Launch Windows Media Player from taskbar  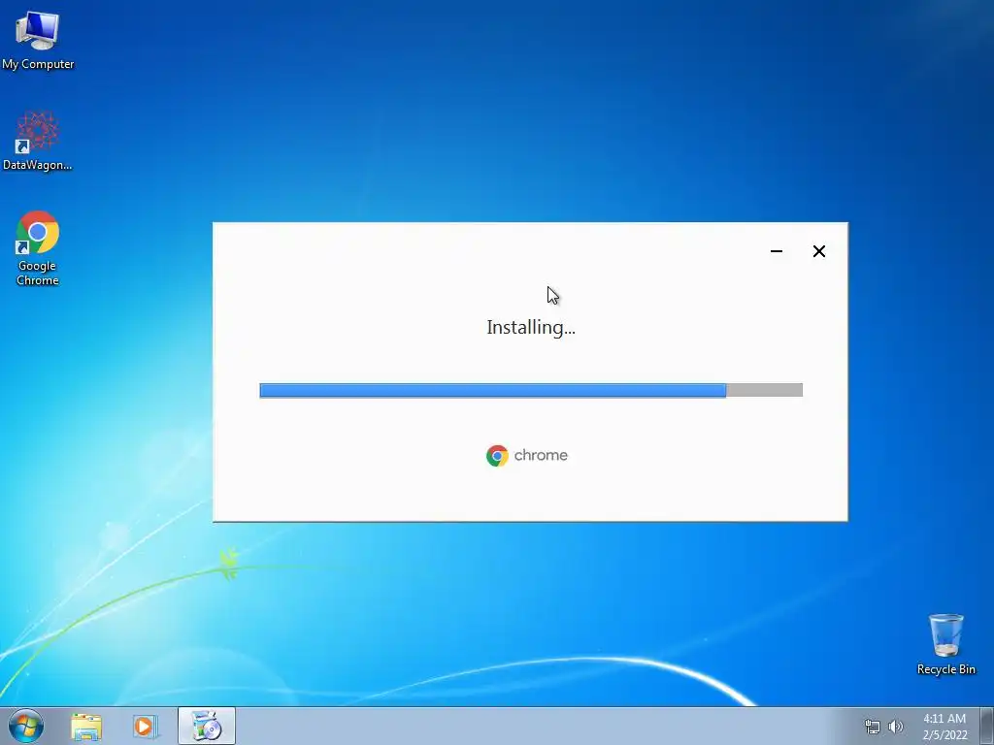[145, 727]
